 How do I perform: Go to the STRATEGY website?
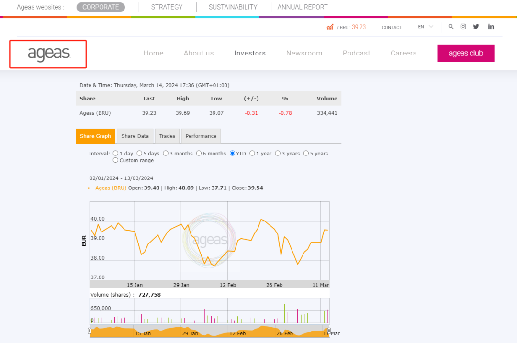click(167, 7)
